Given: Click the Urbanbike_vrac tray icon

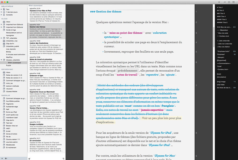Looking at the screenshot, I should (4, 41).
